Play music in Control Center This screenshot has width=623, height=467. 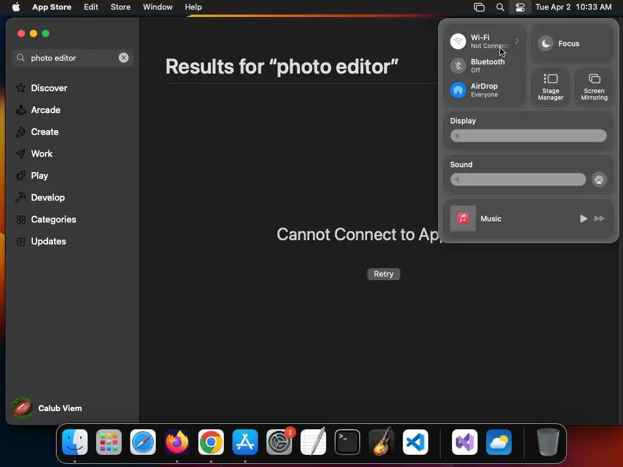click(x=583, y=218)
